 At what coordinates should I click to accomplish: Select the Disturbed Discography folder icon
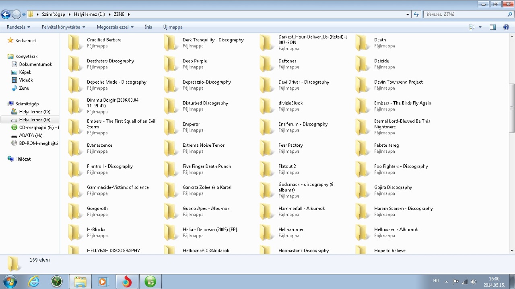click(x=171, y=106)
